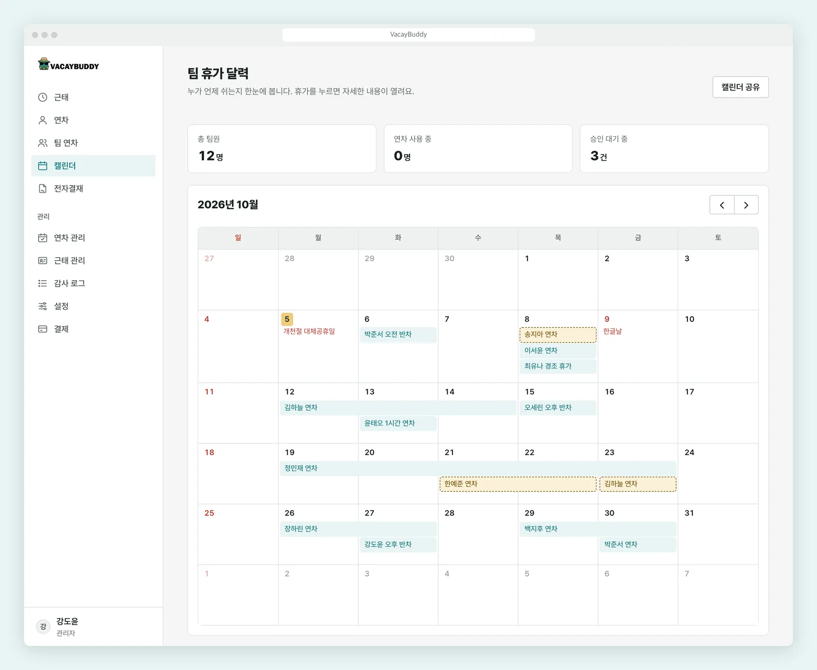This screenshot has width=817, height=670.
Task: Open 백지후 연차 event
Action: coord(598,529)
